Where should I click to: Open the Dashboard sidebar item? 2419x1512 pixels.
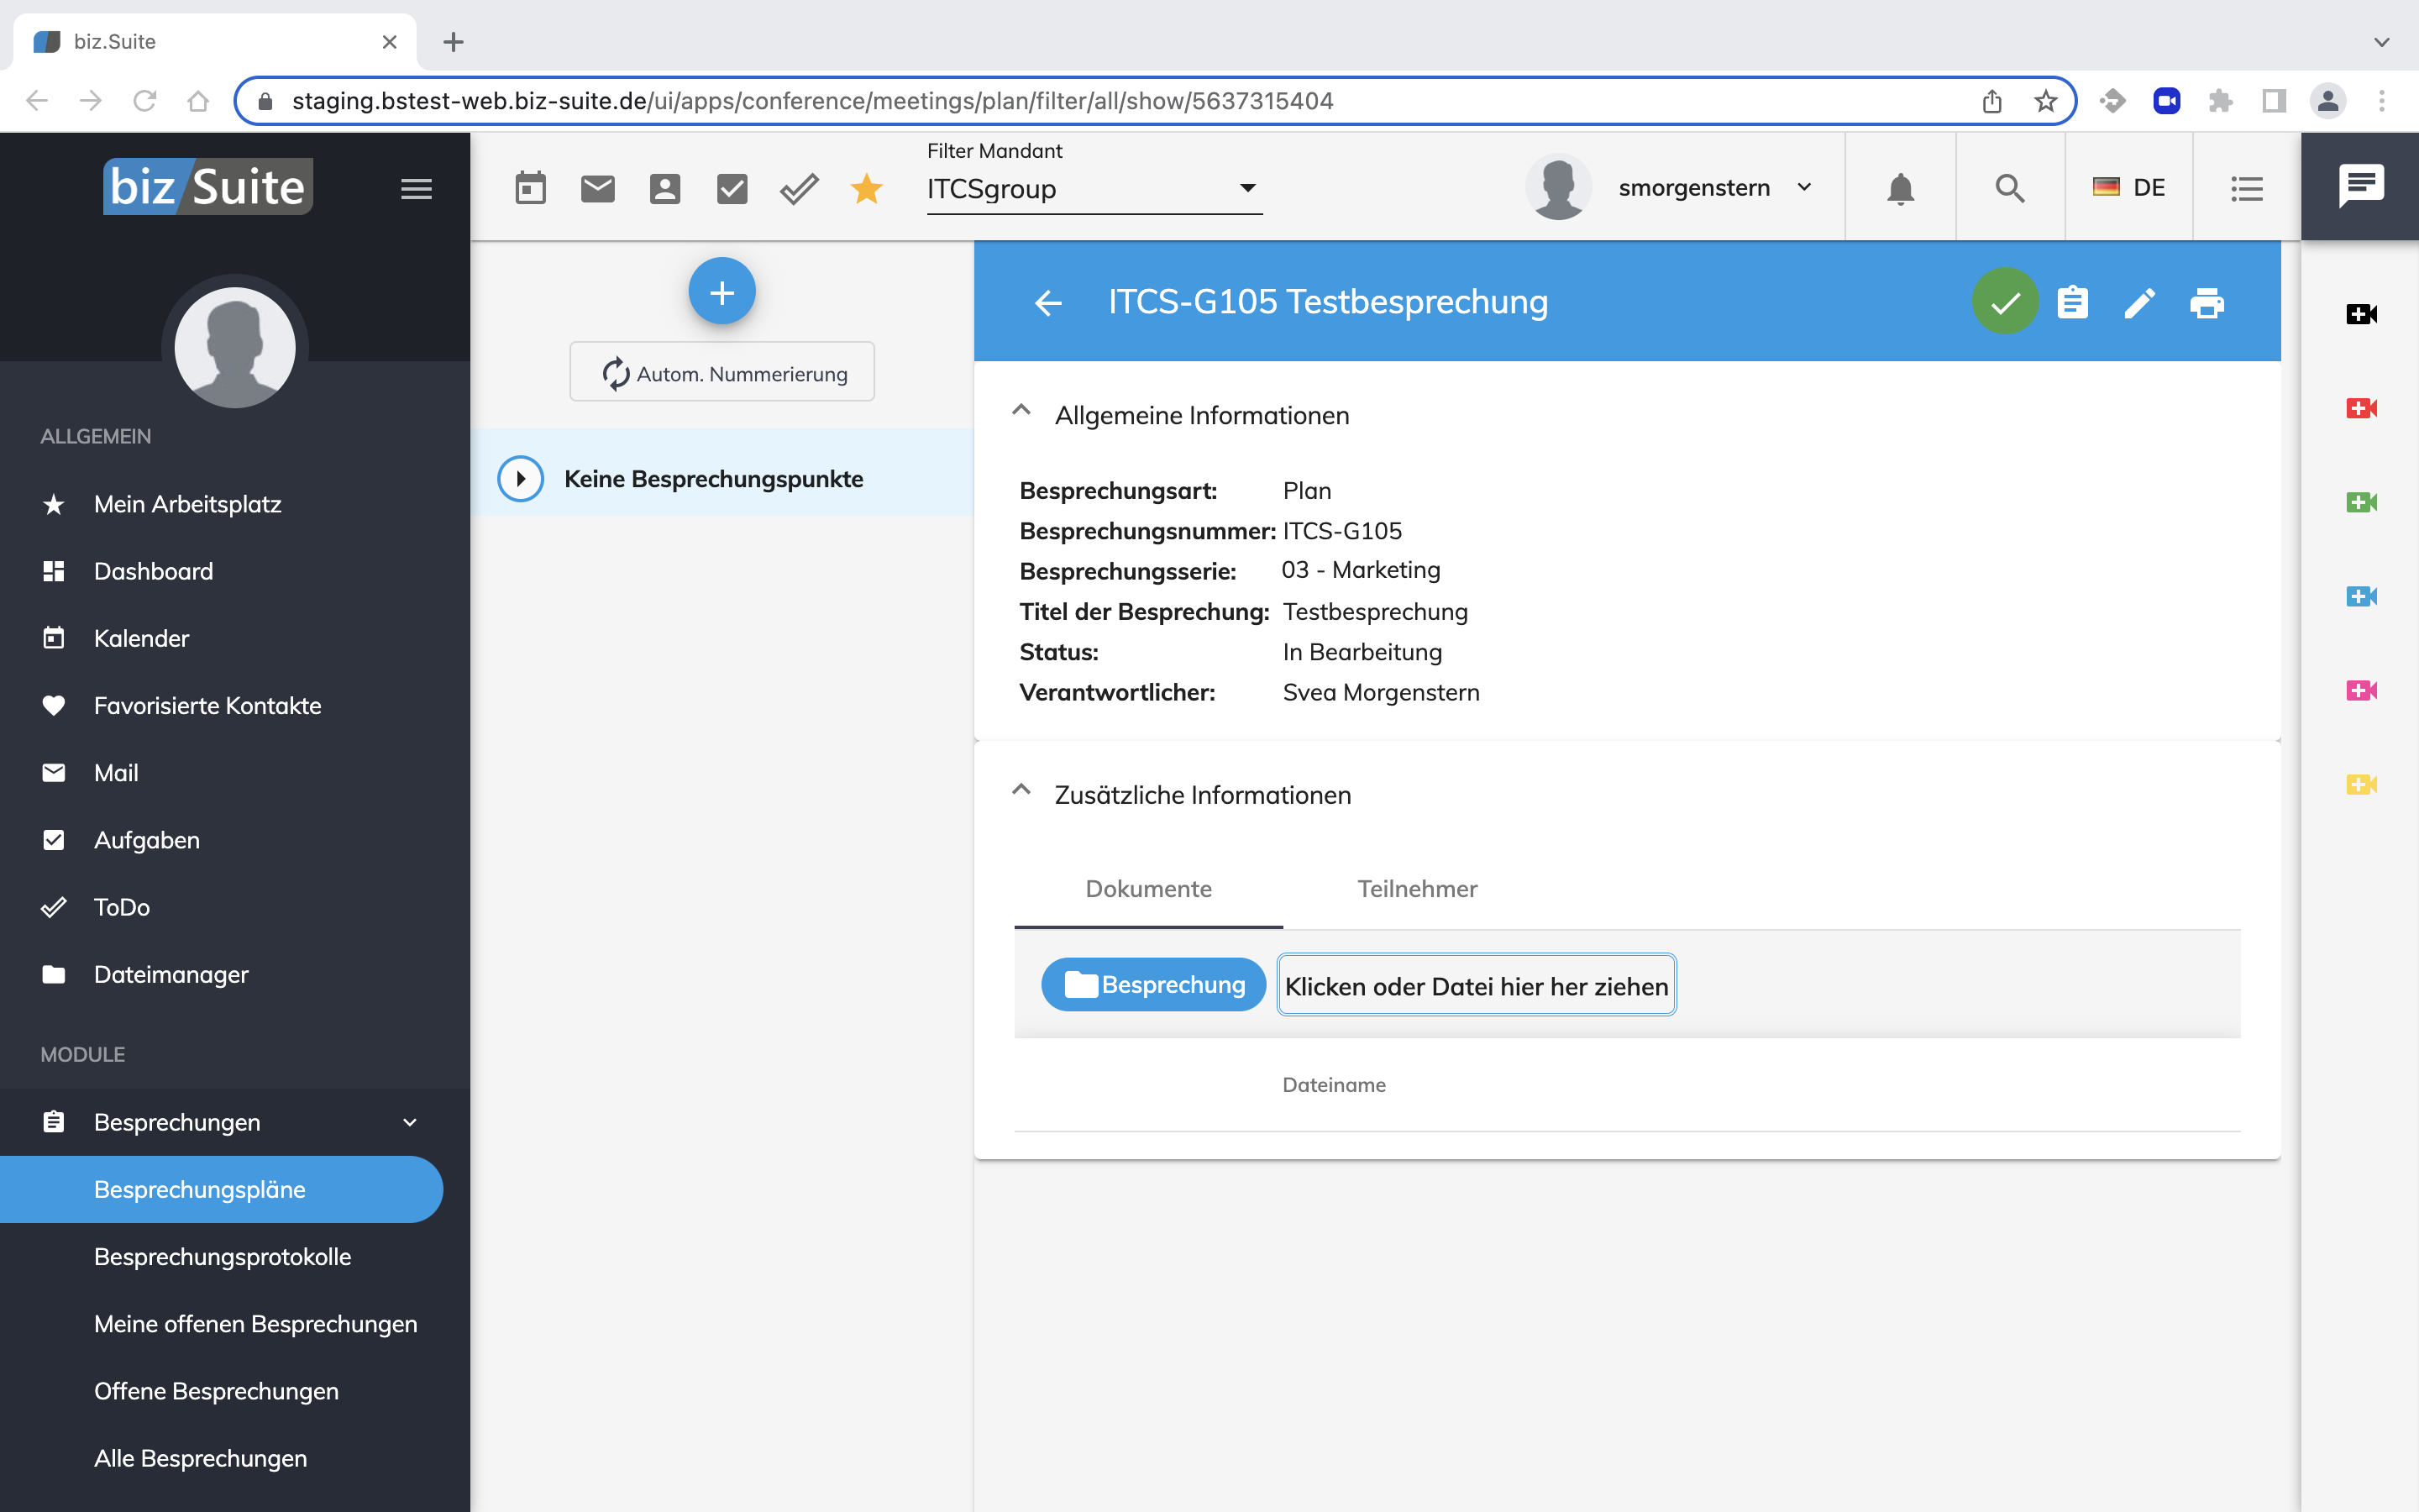click(x=153, y=571)
